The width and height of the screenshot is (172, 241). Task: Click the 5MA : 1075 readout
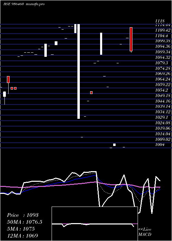[21, 229]
